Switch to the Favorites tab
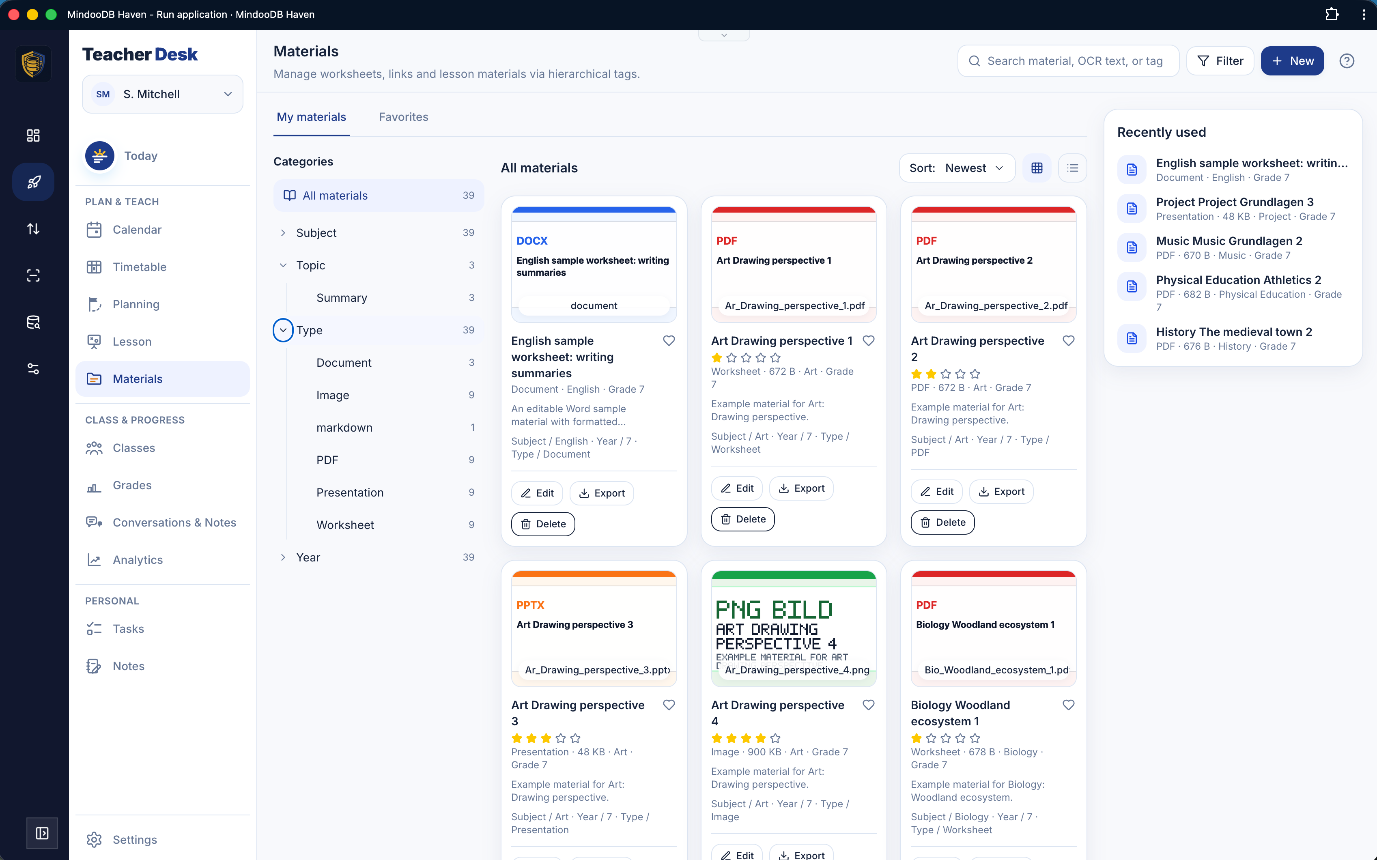1377x860 pixels. (x=403, y=116)
